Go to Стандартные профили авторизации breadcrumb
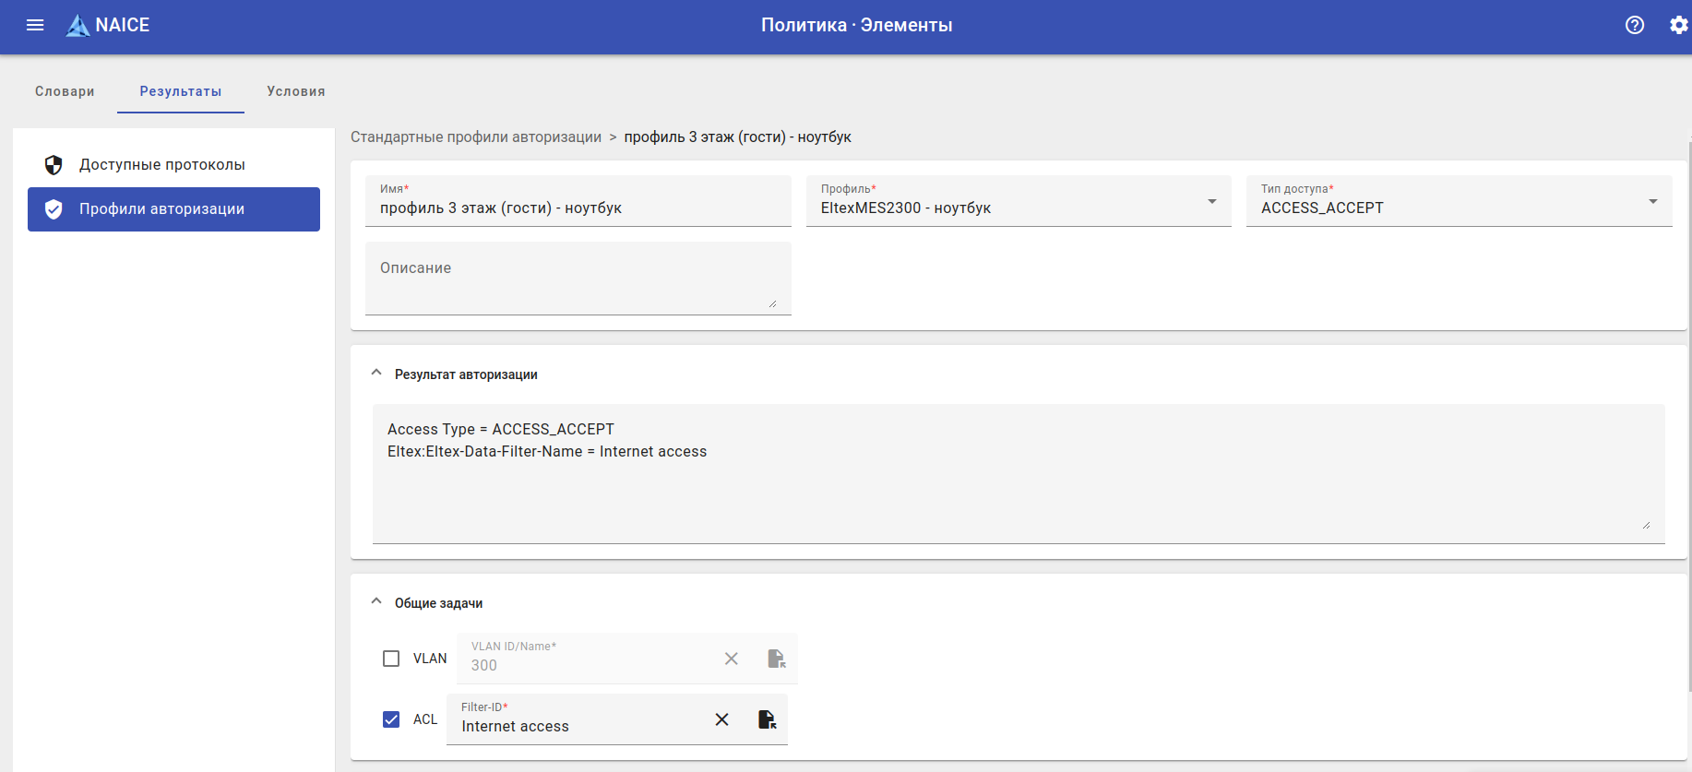1692x772 pixels. pos(476,137)
